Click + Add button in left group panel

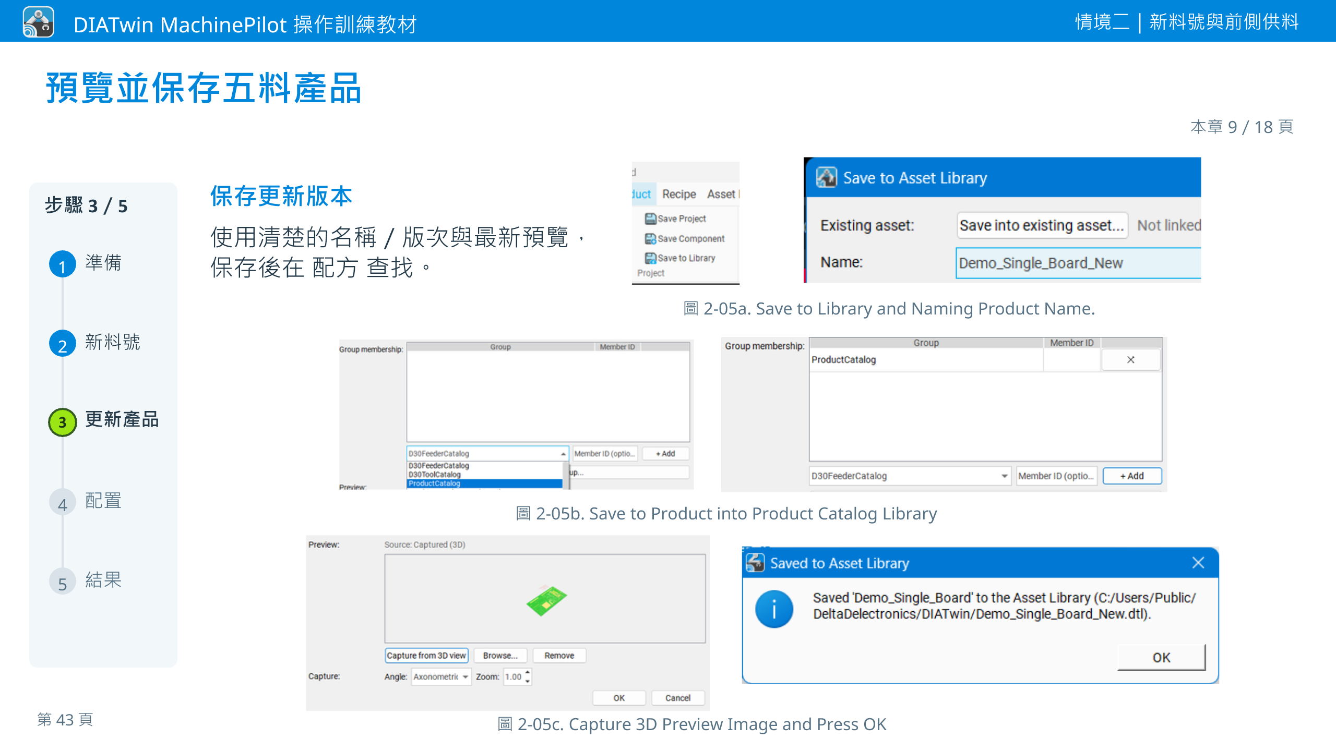pos(665,454)
